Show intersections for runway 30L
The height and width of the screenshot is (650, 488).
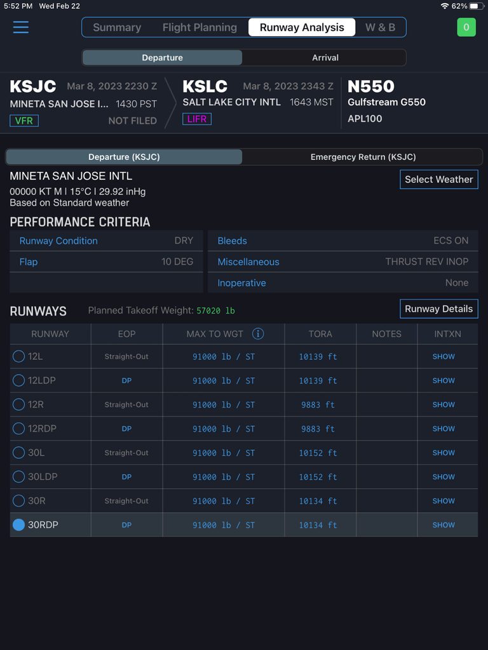pos(444,453)
